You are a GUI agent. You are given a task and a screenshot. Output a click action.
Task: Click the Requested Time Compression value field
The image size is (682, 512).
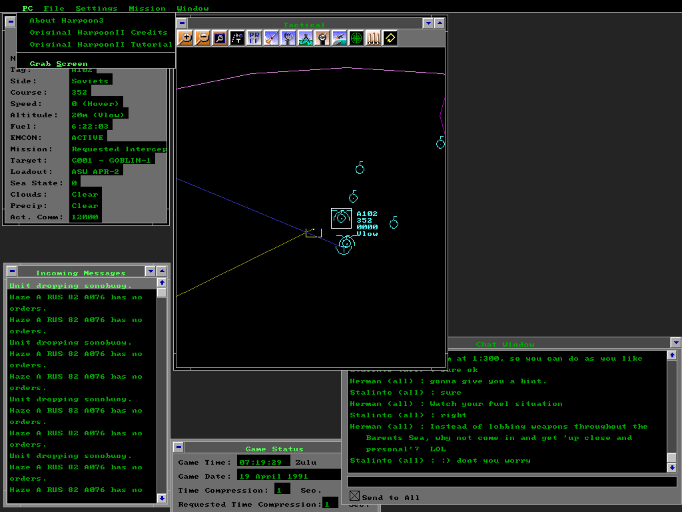(330, 504)
